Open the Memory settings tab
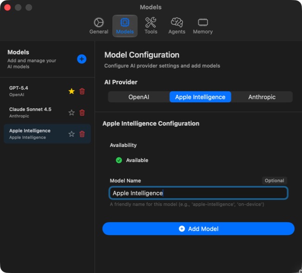Viewport: 302px width, 273px height. tap(203, 26)
